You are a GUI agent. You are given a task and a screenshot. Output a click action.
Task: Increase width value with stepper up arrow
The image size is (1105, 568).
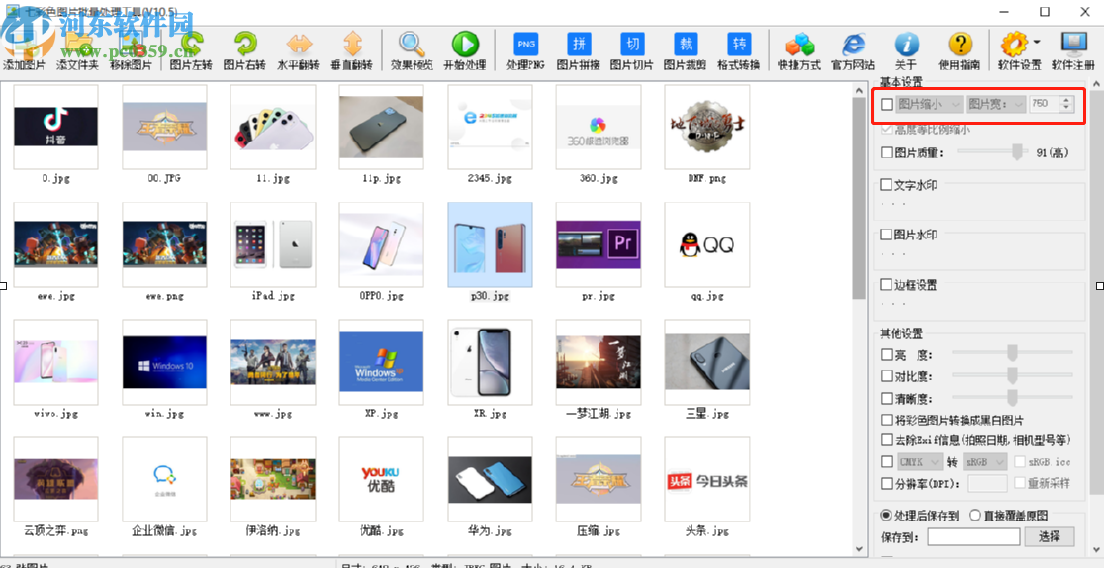pyautogui.click(x=1066, y=100)
